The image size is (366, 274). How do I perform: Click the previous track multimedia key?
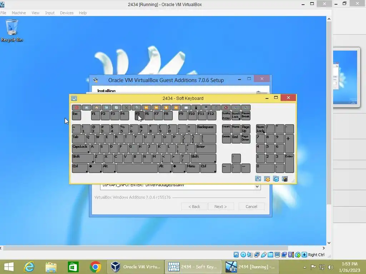click(156, 107)
